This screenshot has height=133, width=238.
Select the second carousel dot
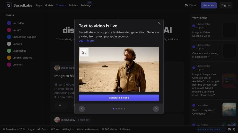(116, 109)
